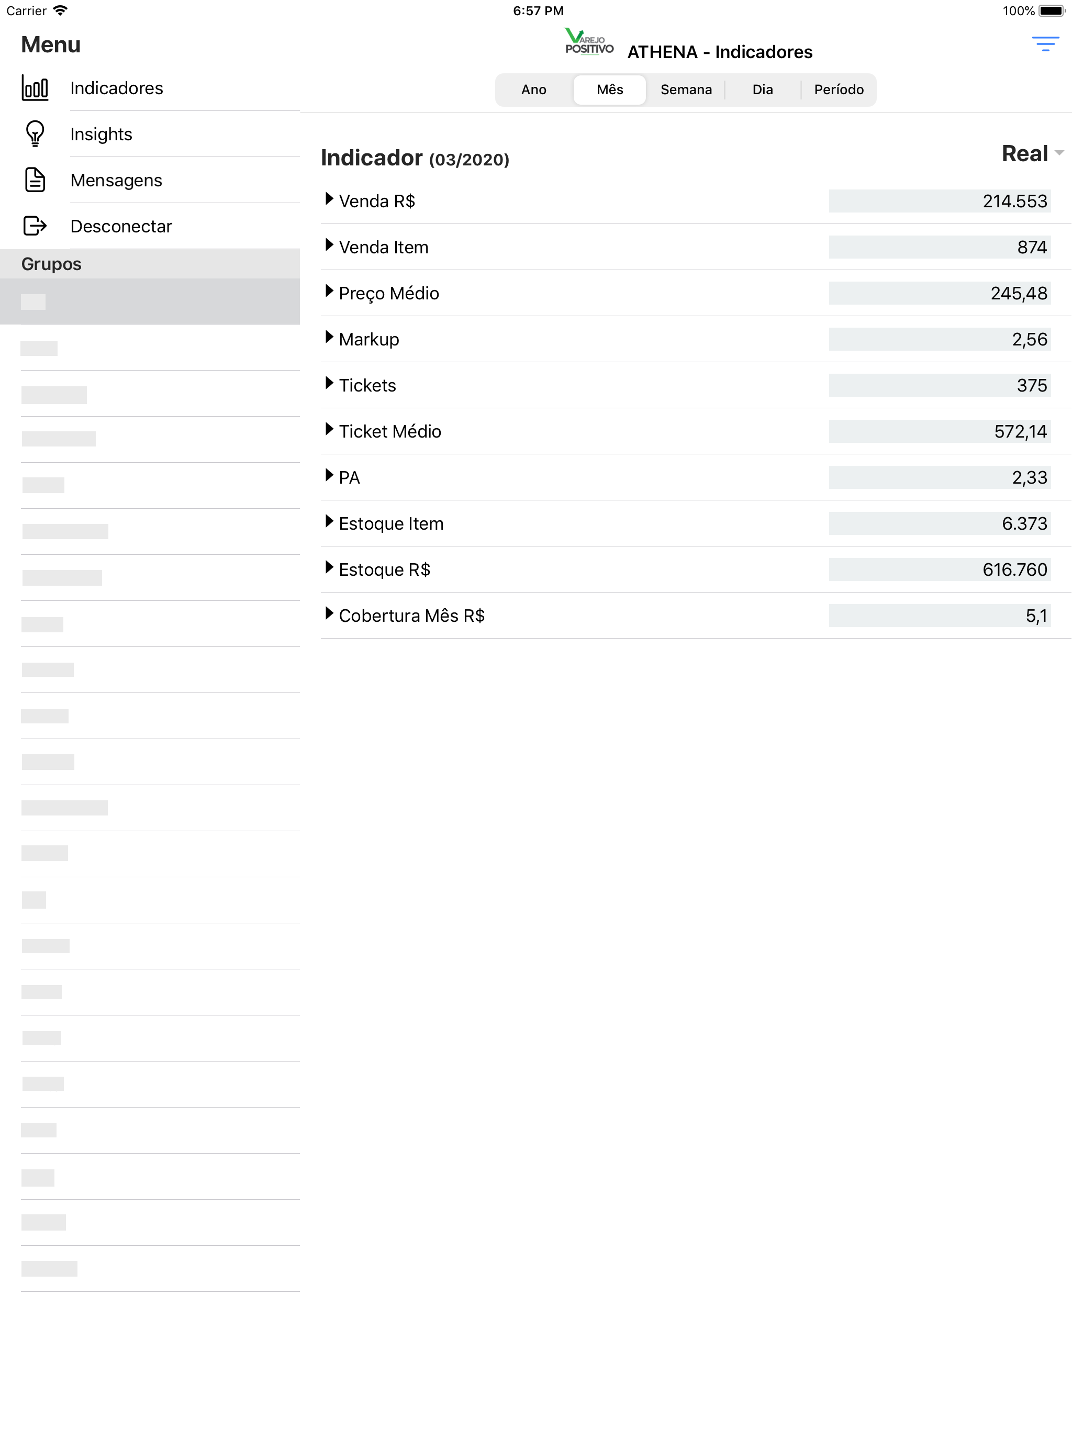Open the filter icon at top right
Image resolution: width=1072 pixels, height=1430 pixels.
[x=1045, y=44]
